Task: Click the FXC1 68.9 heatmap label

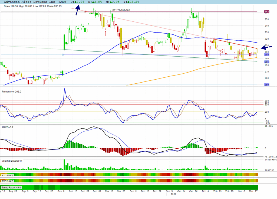Action: click(8, 175)
